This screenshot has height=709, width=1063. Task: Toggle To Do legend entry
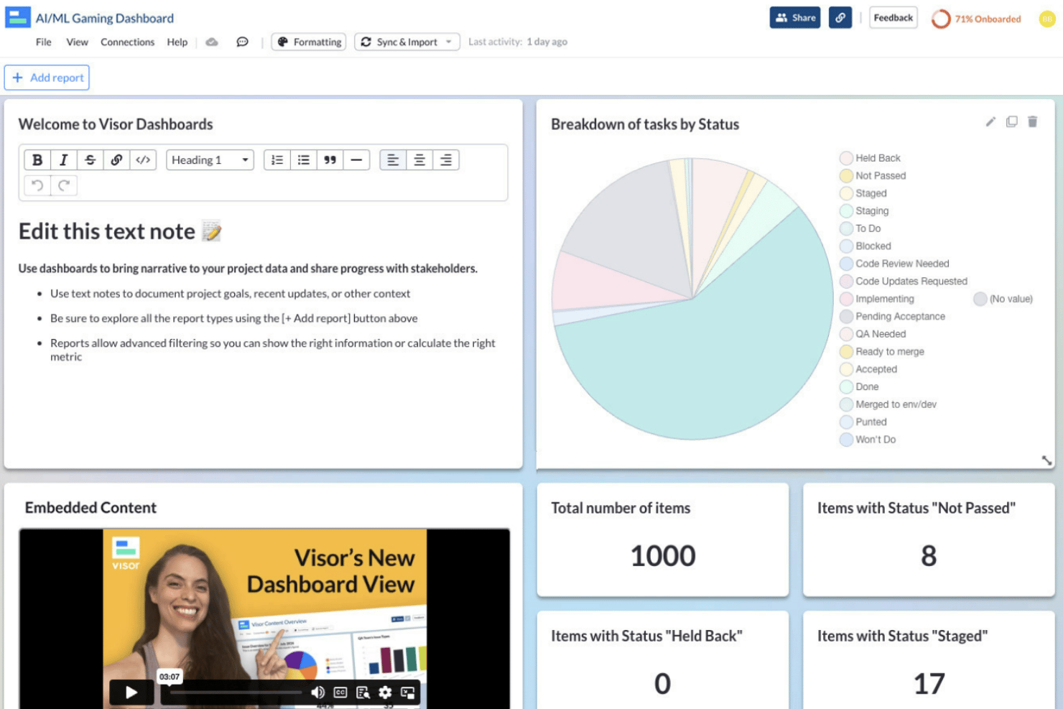(x=860, y=228)
